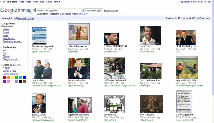Select the red color swatch
The image size is (214, 123).
4,78
